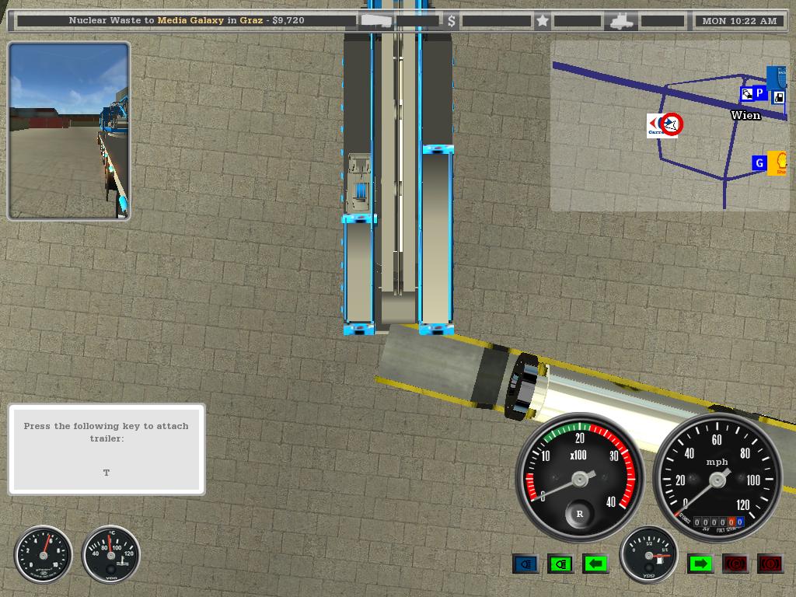This screenshot has width=796, height=597.
Task: Click the high beam headlight indicator
Action: tap(525, 564)
